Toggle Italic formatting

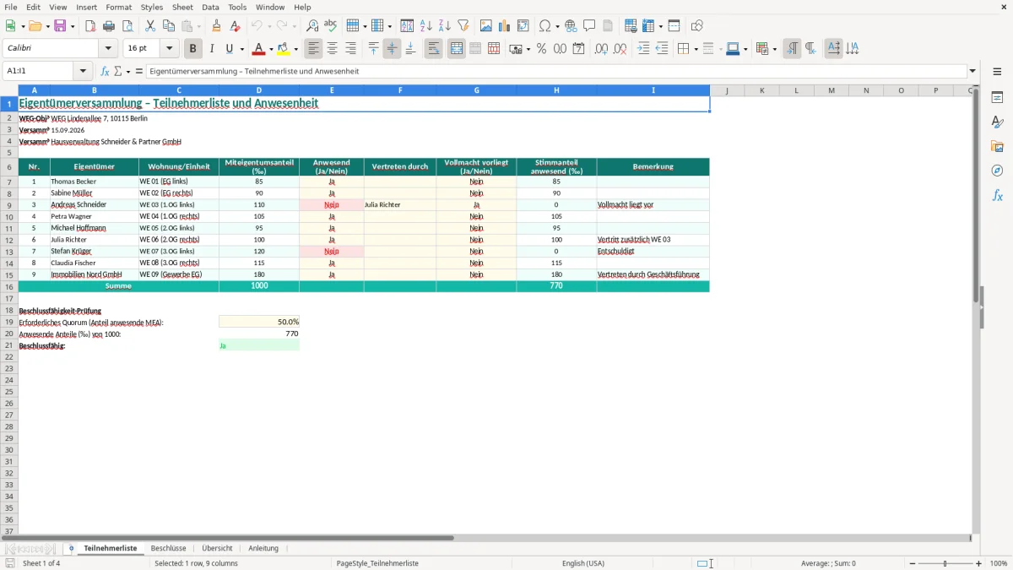[212, 49]
